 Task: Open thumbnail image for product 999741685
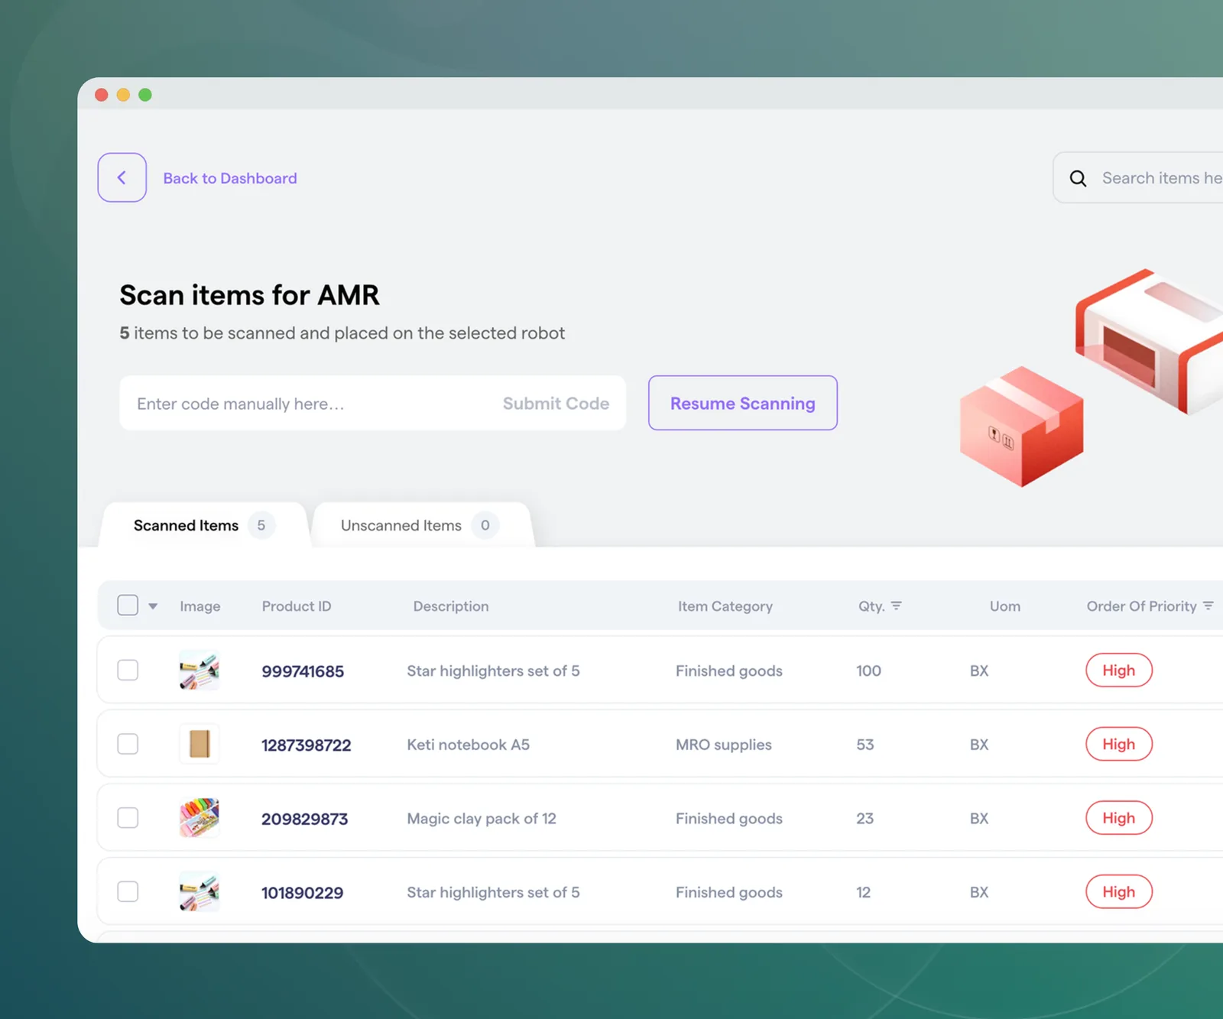[x=200, y=670]
